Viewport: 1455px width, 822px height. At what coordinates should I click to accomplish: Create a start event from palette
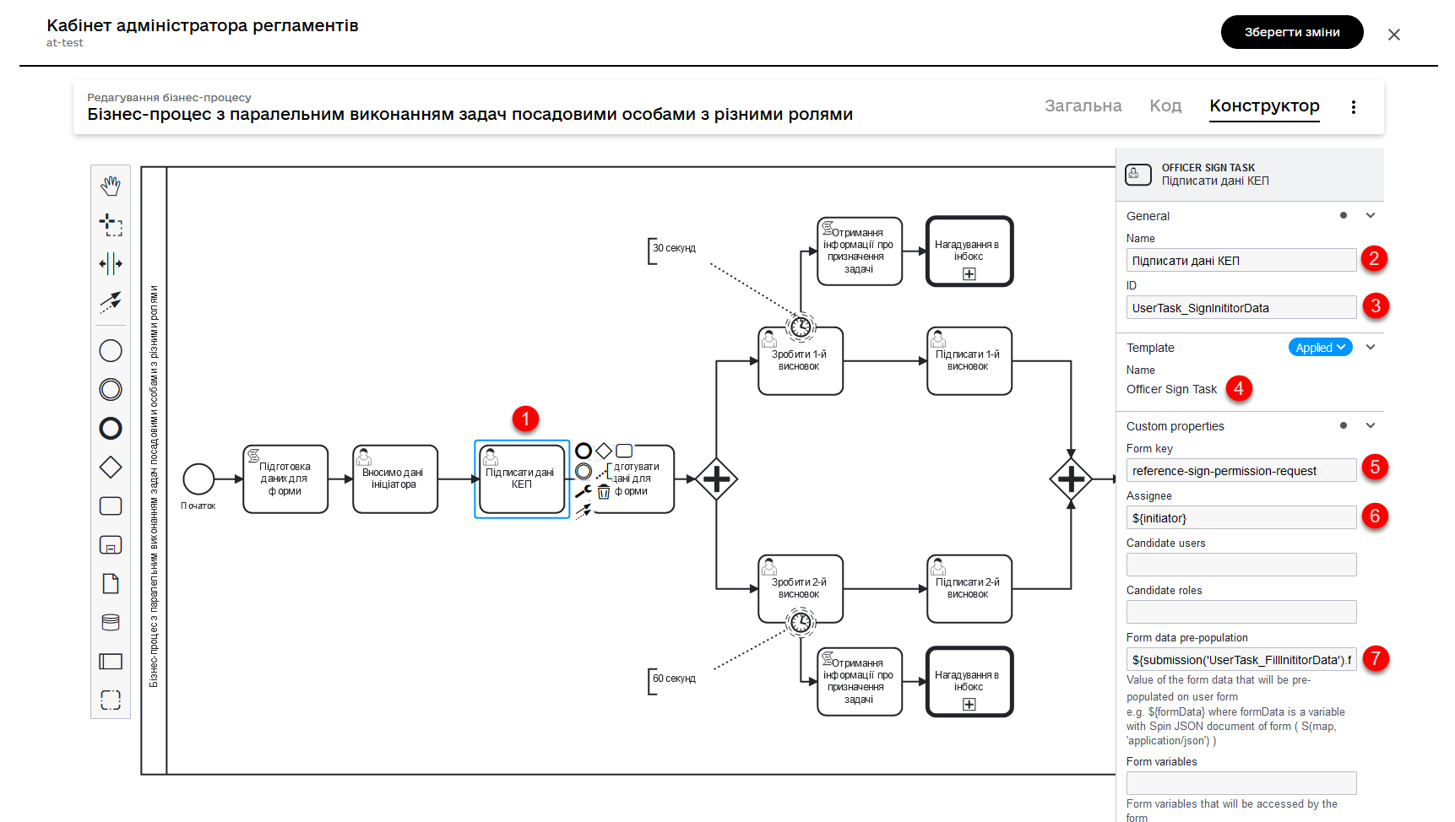(111, 350)
